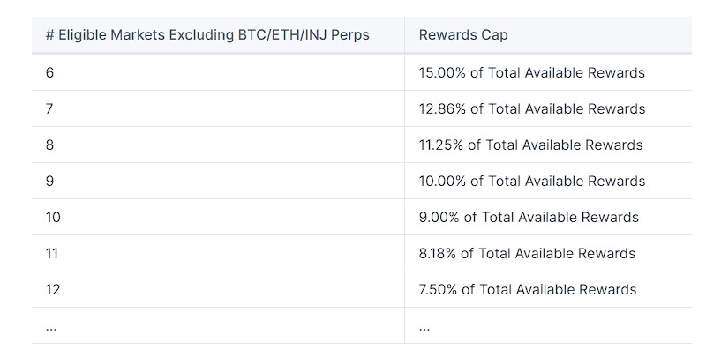Click the '8.18% of Total Available Rewards' cell
This screenshot has height=357, width=721.
[x=527, y=253]
